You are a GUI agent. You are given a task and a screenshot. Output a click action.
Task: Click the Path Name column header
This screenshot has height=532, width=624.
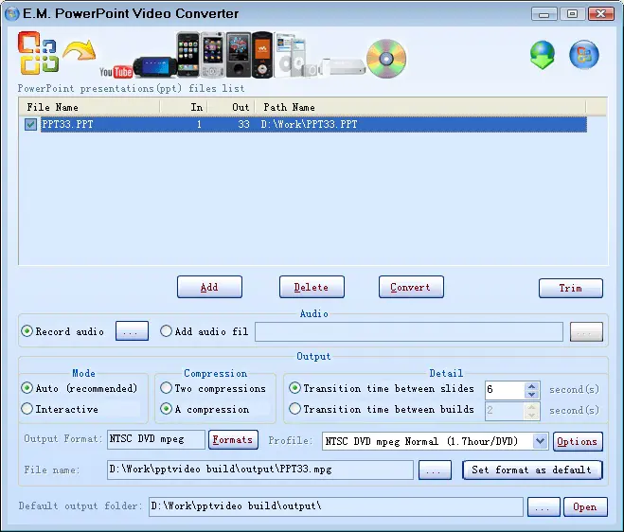click(289, 107)
